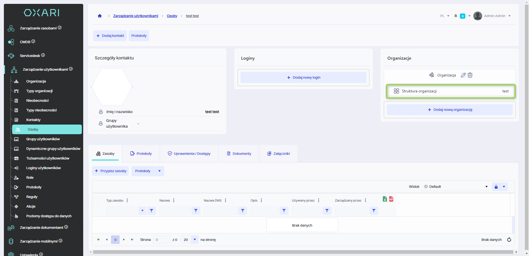Image resolution: width=529 pixels, height=256 pixels.
Task: Switch to the Uprawnienia / Dostępy tab
Action: [x=189, y=154]
